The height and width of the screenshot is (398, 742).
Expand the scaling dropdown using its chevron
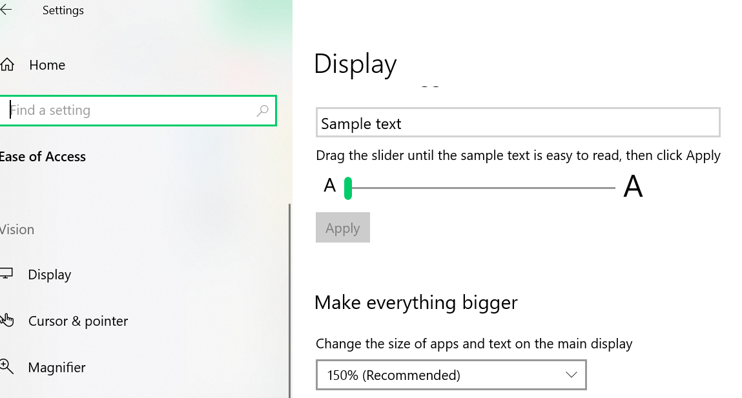pyautogui.click(x=571, y=375)
